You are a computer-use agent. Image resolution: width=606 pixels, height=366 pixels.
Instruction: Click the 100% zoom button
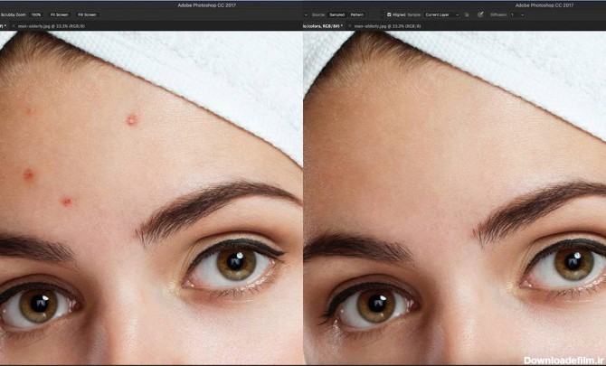(x=36, y=14)
